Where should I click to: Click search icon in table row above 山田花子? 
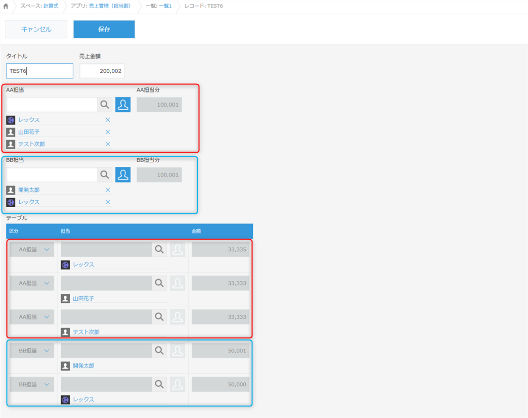[159, 283]
